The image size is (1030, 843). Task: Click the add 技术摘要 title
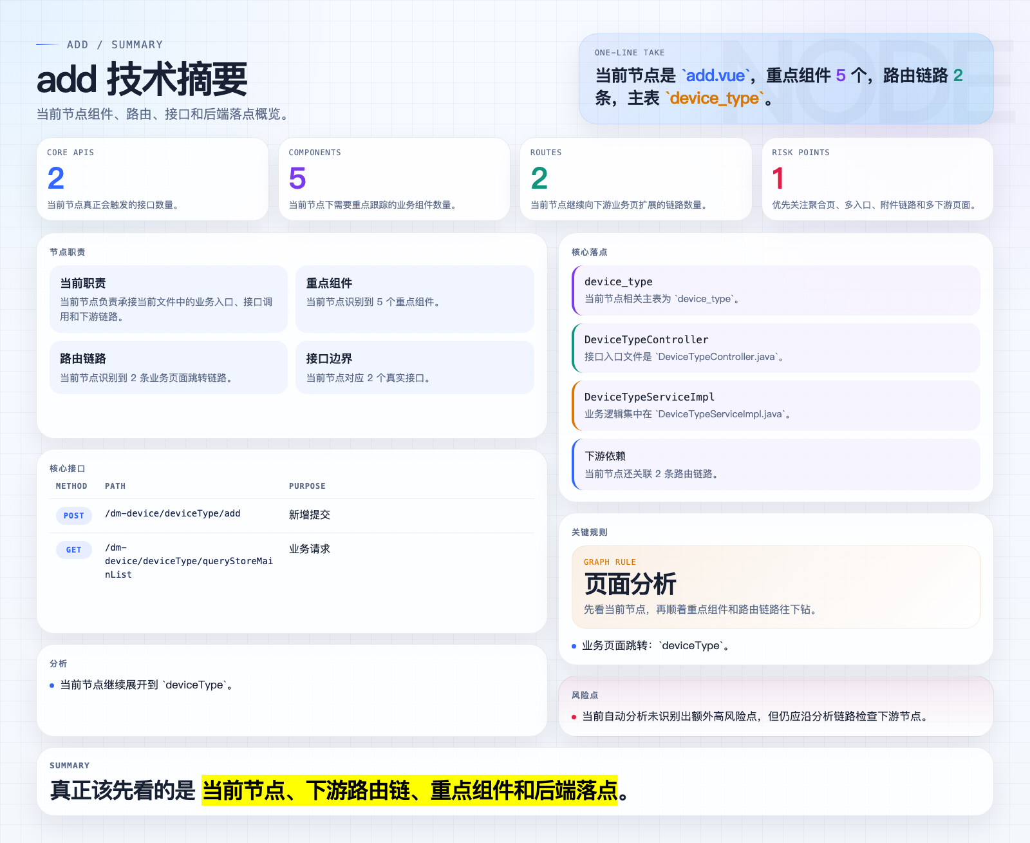click(x=142, y=79)
